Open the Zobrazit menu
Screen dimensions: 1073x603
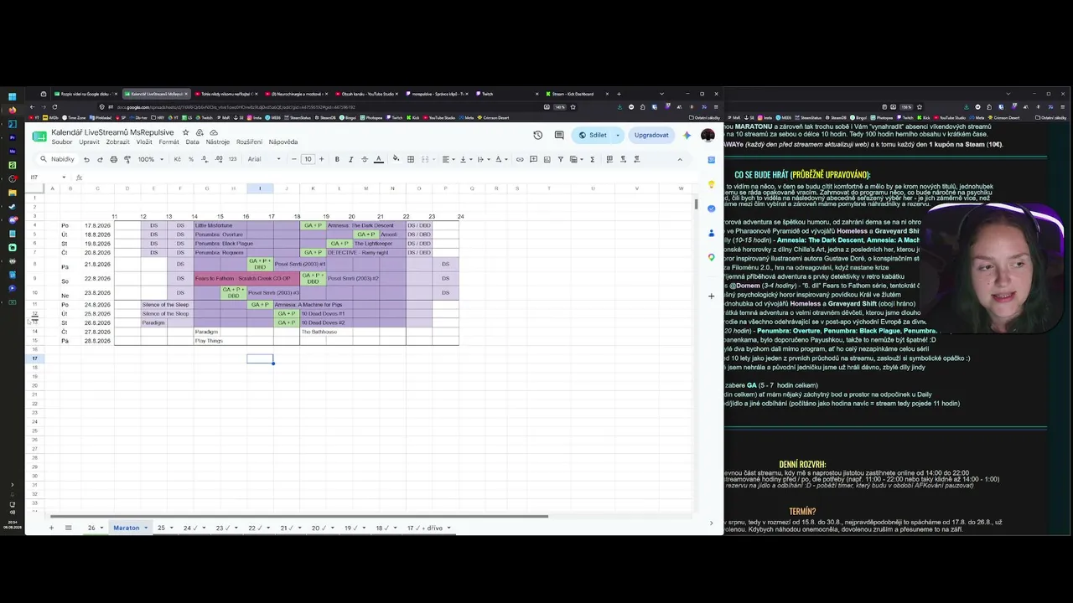118,142
